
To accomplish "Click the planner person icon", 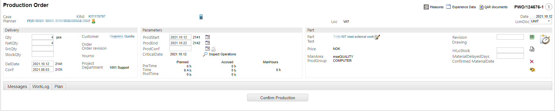I will tap(93, 21).
